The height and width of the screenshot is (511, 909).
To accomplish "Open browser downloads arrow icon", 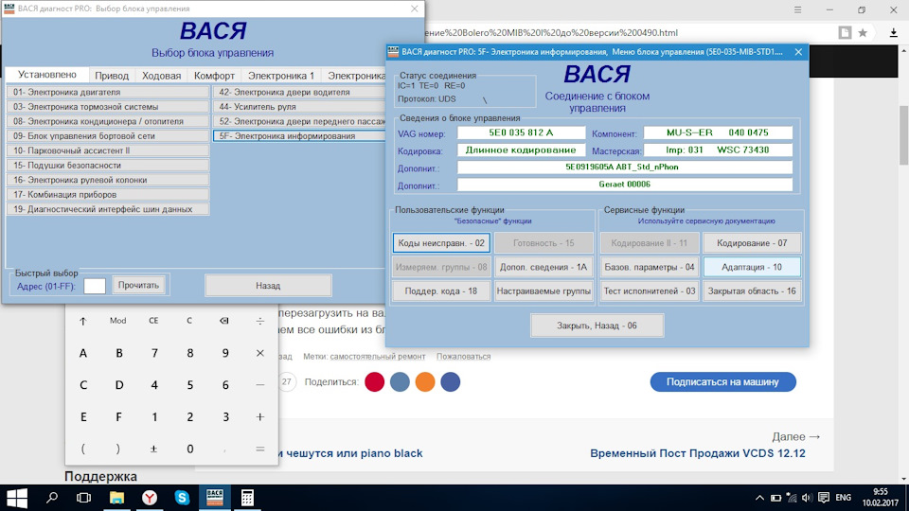I will [x=893, y=33].
